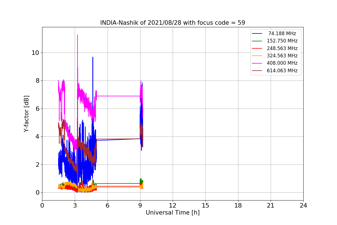Click x-axis tick label 12
This screenshot has height=225, width=337.
tap(173, 206)
